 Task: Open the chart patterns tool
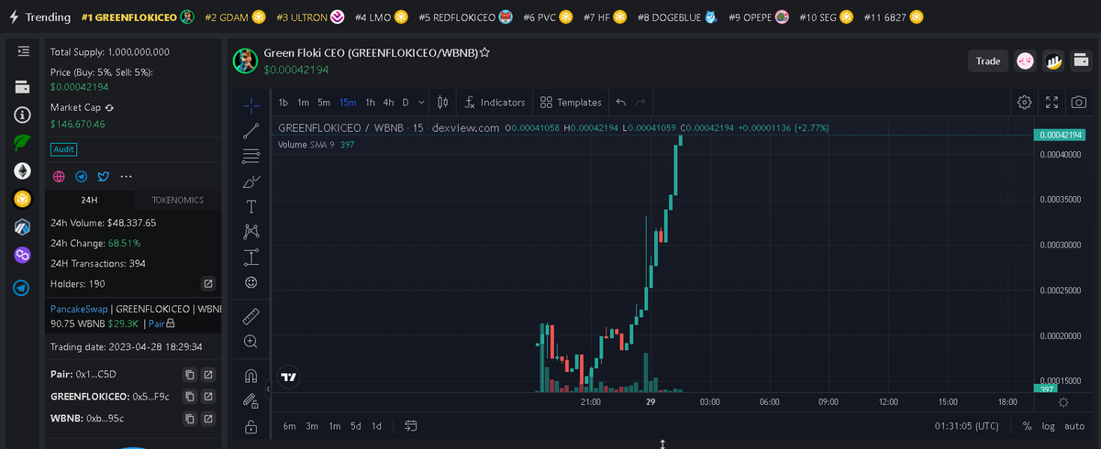[250, 232]
